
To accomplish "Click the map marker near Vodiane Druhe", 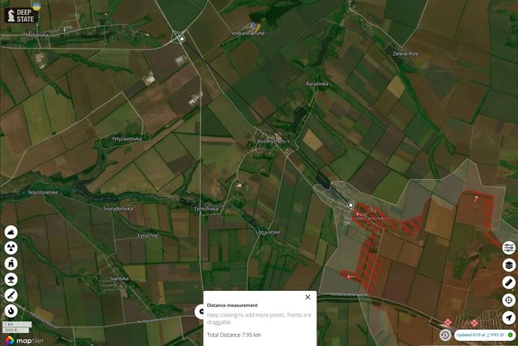I will [182, 39].
